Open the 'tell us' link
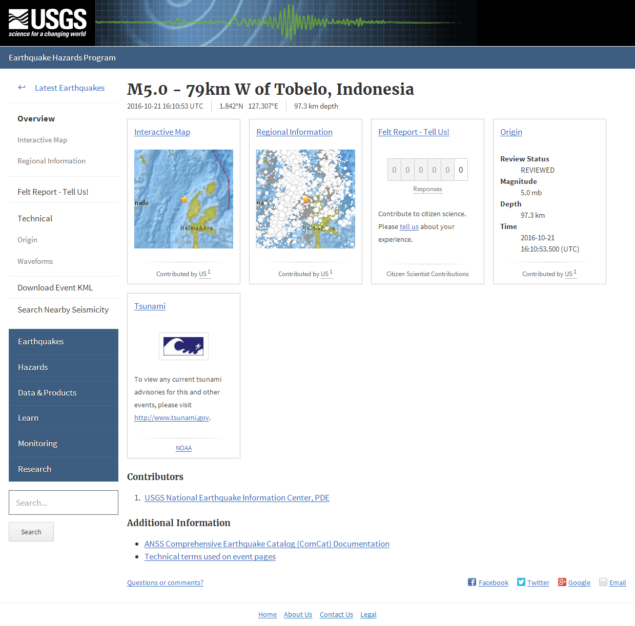The width and height of the screenshot is (635, 626). 408,226
